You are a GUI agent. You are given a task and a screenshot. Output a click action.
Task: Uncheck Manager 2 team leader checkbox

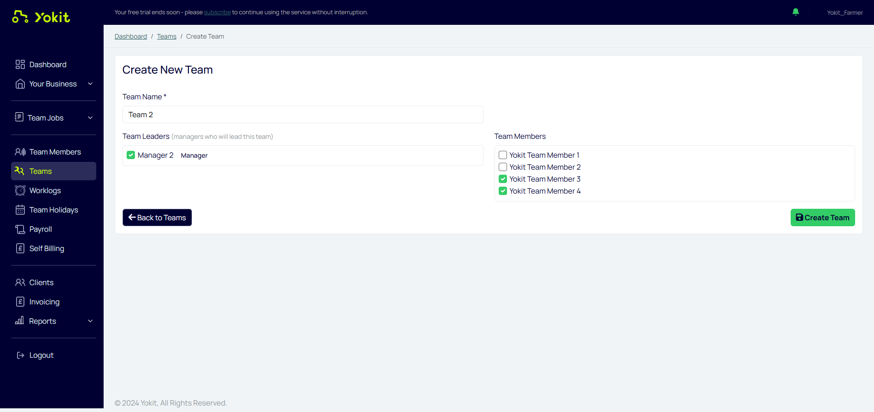(131, 155)
